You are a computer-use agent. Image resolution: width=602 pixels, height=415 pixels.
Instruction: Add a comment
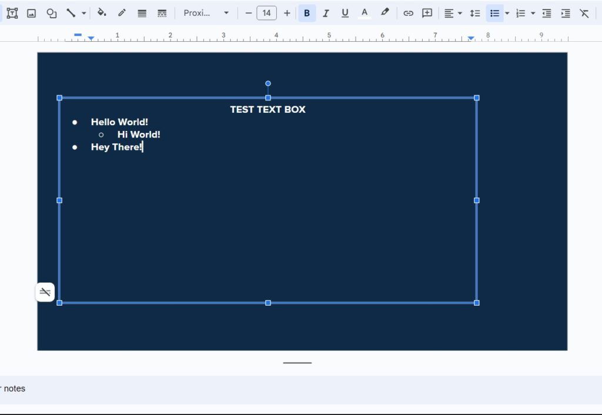pos(427,12)
